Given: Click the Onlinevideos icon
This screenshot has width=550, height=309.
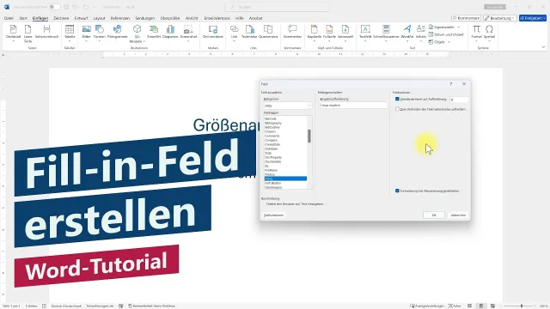Looking at the screenshot, I should (213, 29).
